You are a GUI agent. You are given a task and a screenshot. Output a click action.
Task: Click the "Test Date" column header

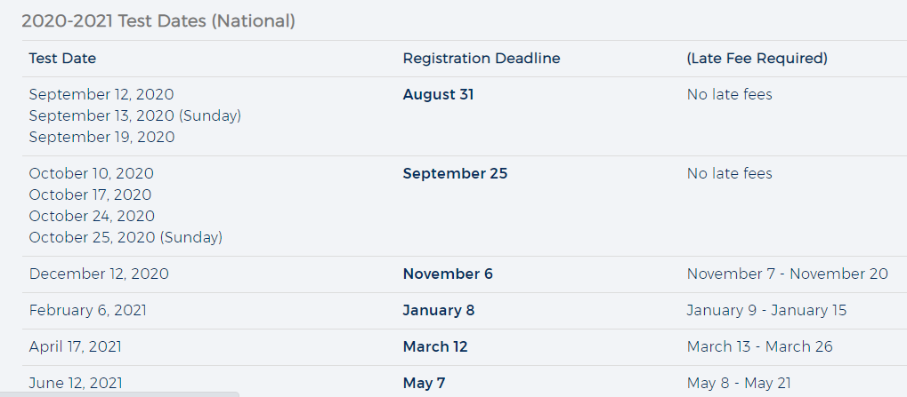pos(62,59)
